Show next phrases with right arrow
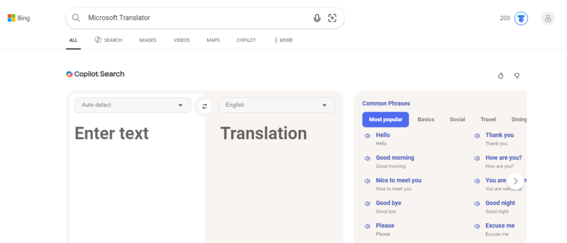The width and height of the screenshot is (567, 243). (516, 181)
